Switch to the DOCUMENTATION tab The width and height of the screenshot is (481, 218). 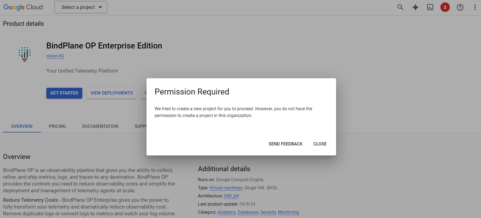100,126
